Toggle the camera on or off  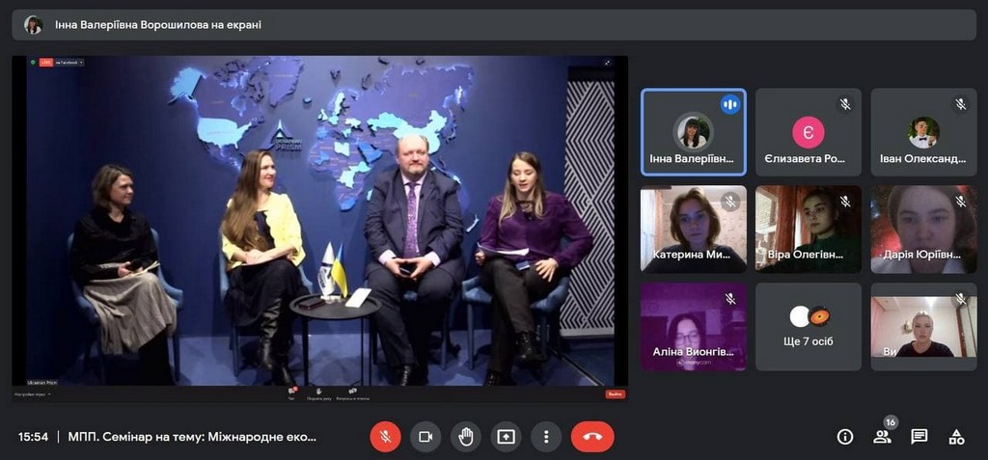pos(425,437)
